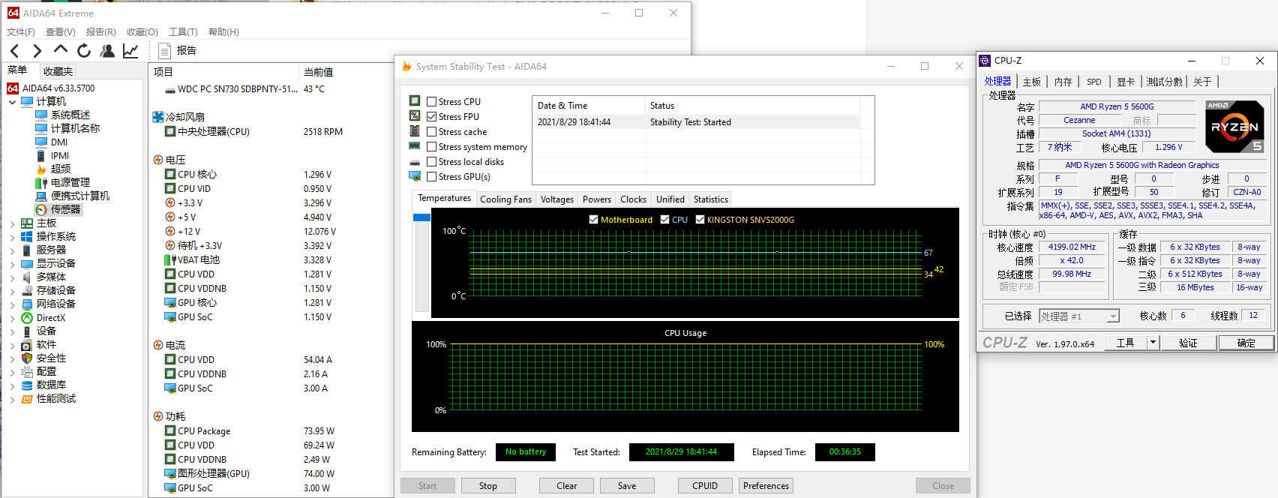The height and width of the screenshot is (498, 1278).
Task: Open the graph icon in AIDA64 toolbar
Action: coord(130,51)
